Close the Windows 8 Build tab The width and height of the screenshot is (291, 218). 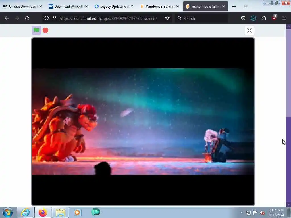[x=178, y=6]
